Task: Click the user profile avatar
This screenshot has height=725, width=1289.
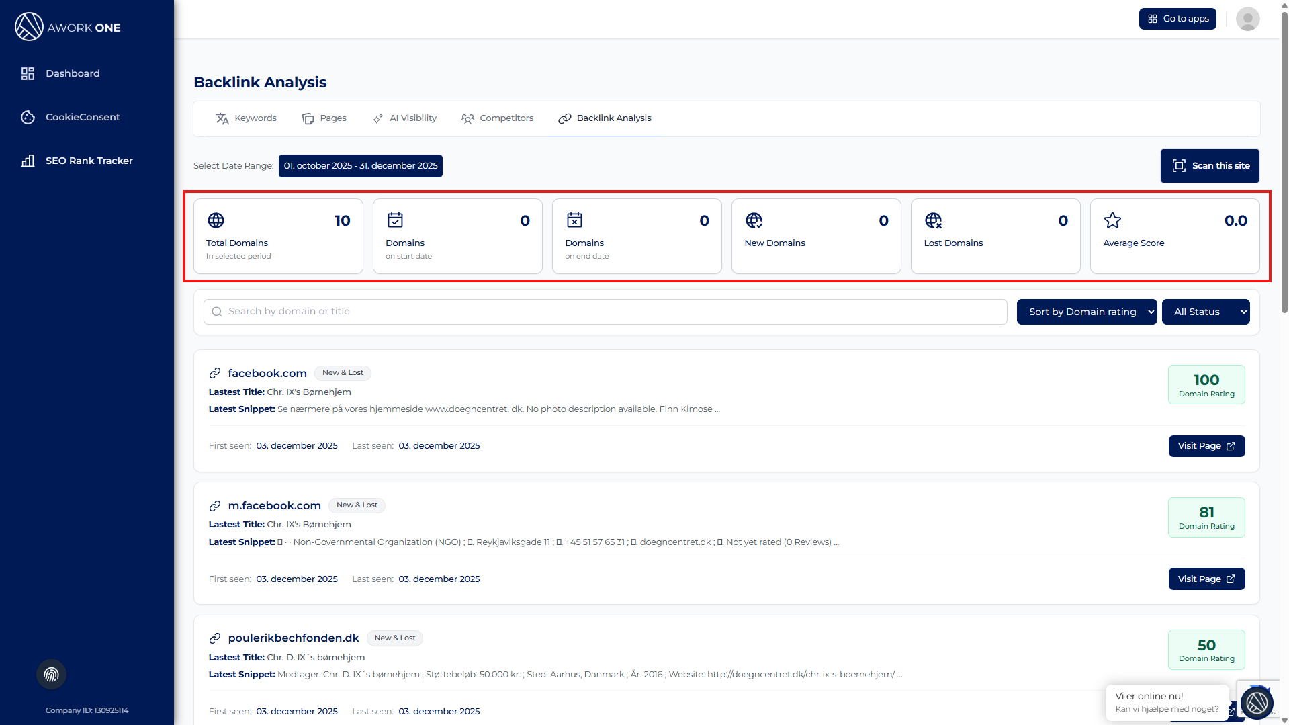Action: pos(1247,19)
